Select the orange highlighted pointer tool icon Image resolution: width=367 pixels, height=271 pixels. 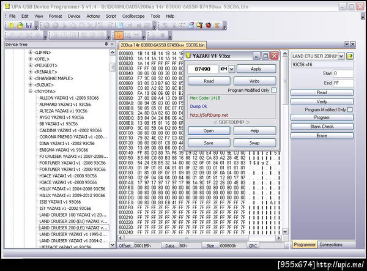pyautogui.click(x=119, y=35)
